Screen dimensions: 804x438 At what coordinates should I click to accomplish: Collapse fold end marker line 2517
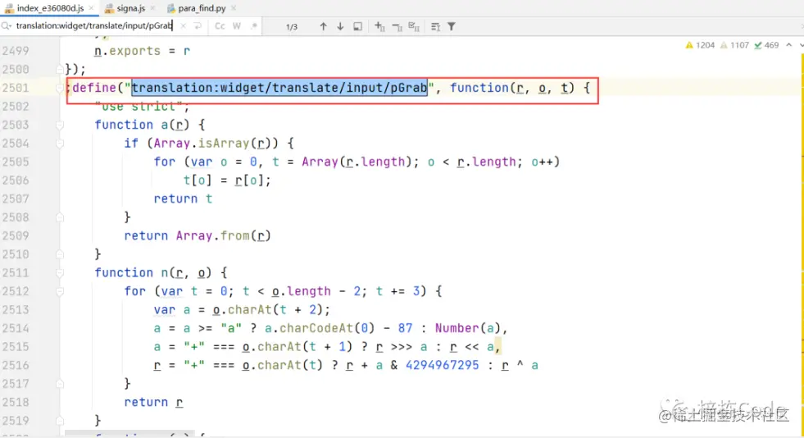coord(60,383)
